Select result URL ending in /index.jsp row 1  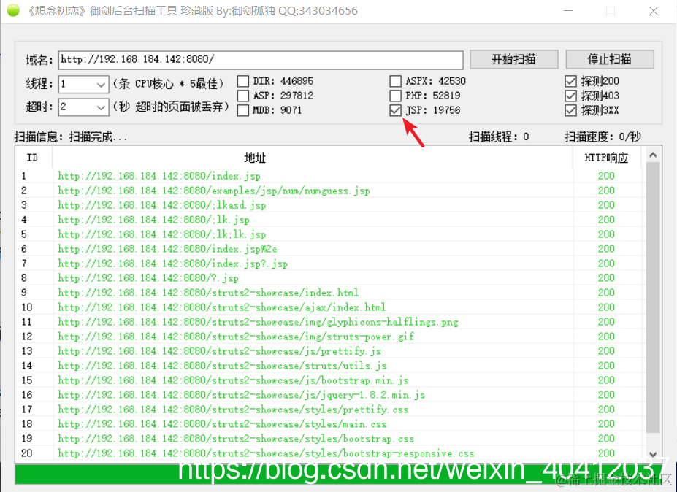tap(330, 176)
